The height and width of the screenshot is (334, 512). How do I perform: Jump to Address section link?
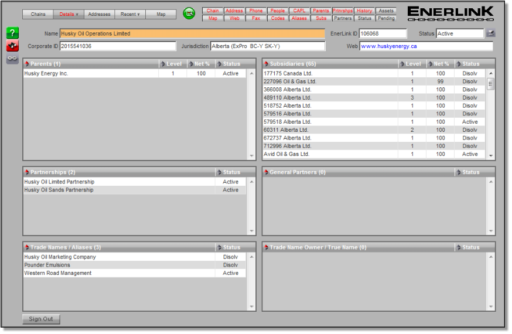pyautogui.click(x=234, y=11)
